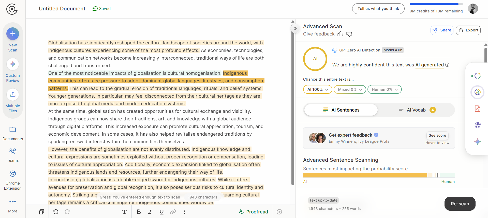488x218 pixels.
Task: Click the AI score circle
Action: click(315, 59)
